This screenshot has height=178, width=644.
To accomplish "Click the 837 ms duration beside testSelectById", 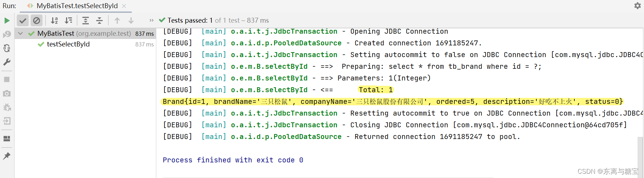I will [x=145, y=44].
